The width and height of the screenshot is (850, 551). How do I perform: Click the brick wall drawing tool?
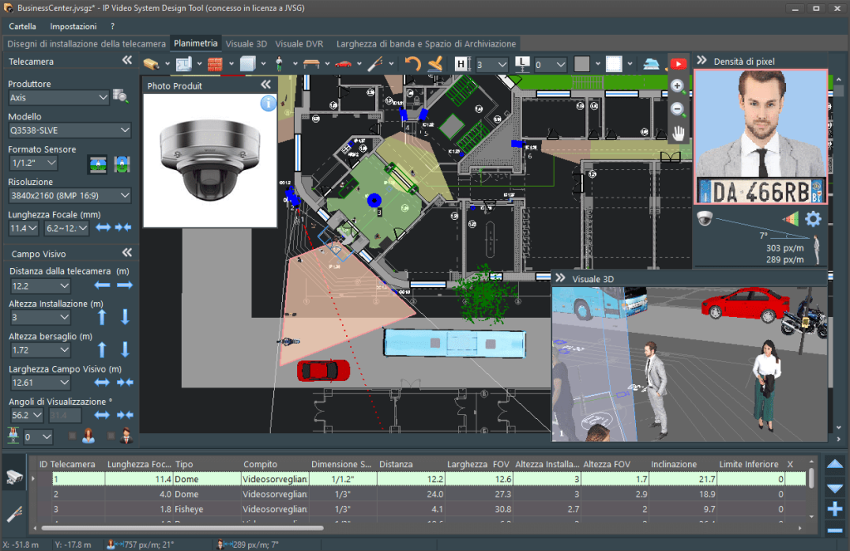pos(215,64)
